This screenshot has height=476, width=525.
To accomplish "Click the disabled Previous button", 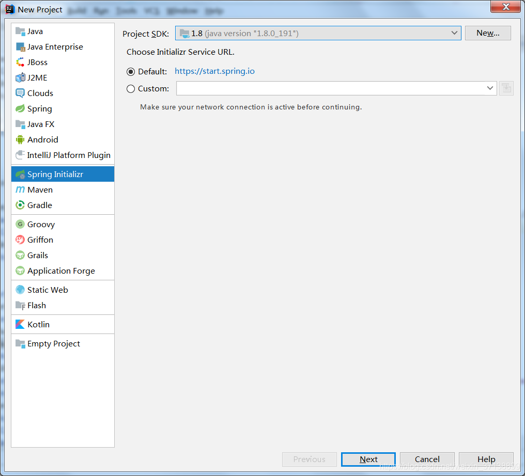I will click(x=310, y=459).
